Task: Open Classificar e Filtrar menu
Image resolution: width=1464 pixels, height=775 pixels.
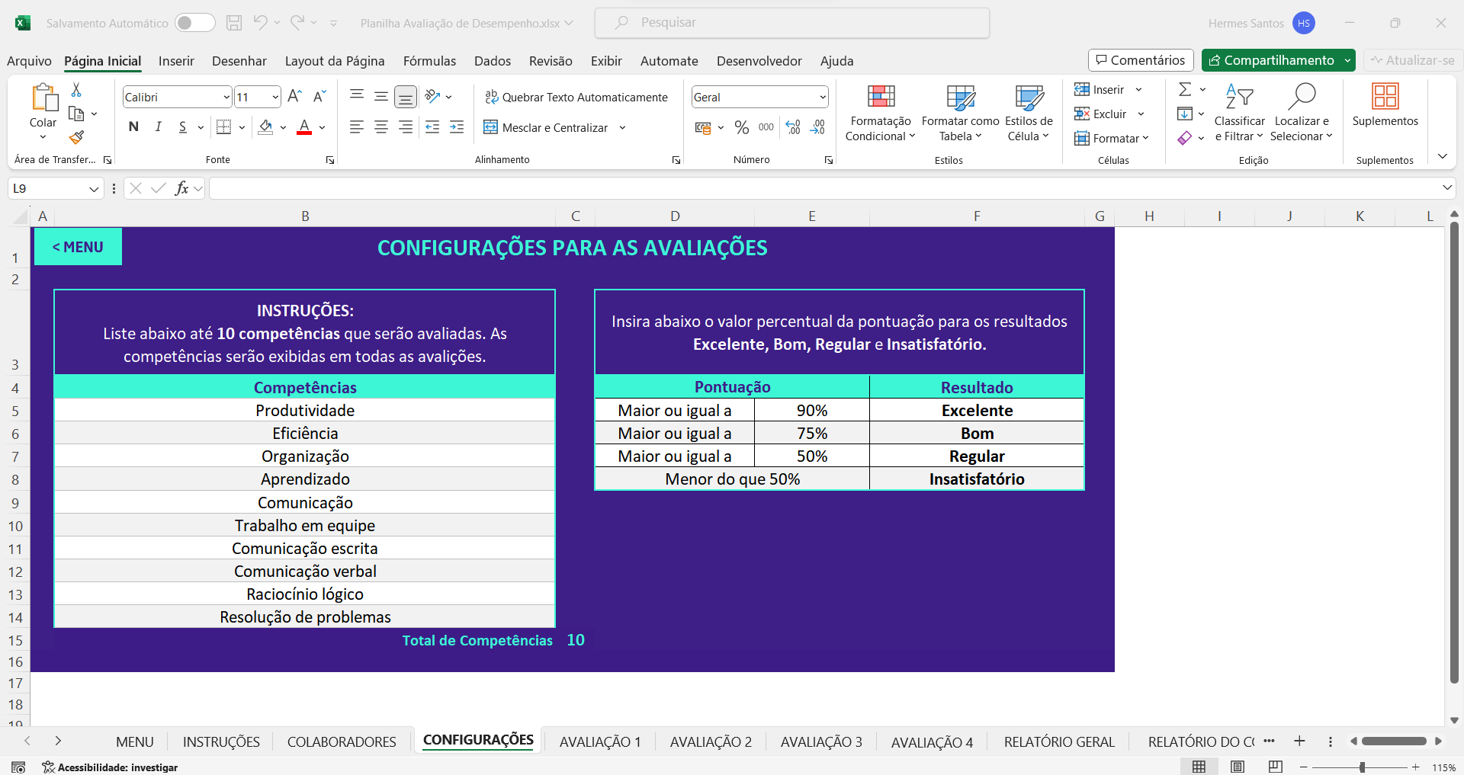Action: [x=1239, y=113]
